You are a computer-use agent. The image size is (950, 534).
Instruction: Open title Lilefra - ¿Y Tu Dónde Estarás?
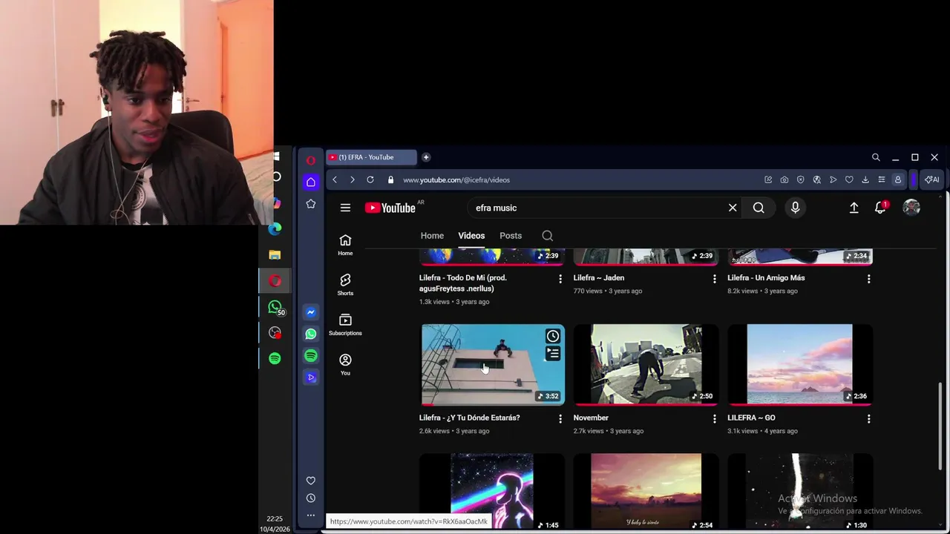coord(469,418)
